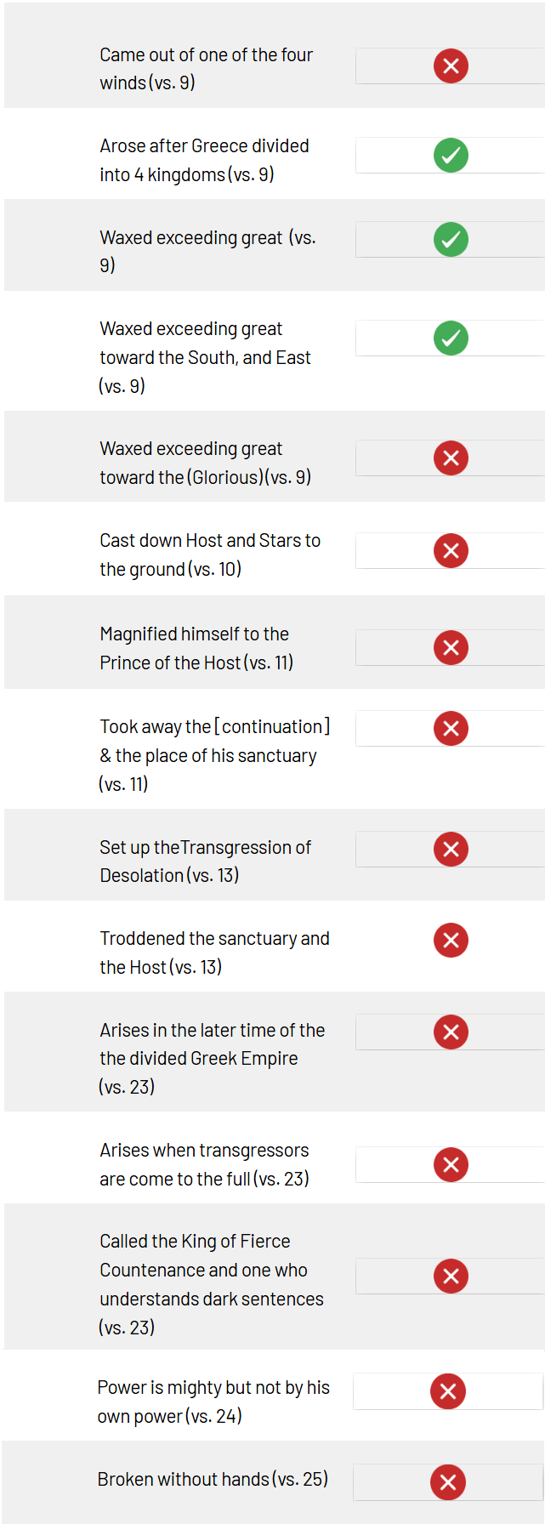This screenshot has height=1524, width=545.
Task: Click red X for 'Troddened the sanctuary' row
Action: click(451, 940)
